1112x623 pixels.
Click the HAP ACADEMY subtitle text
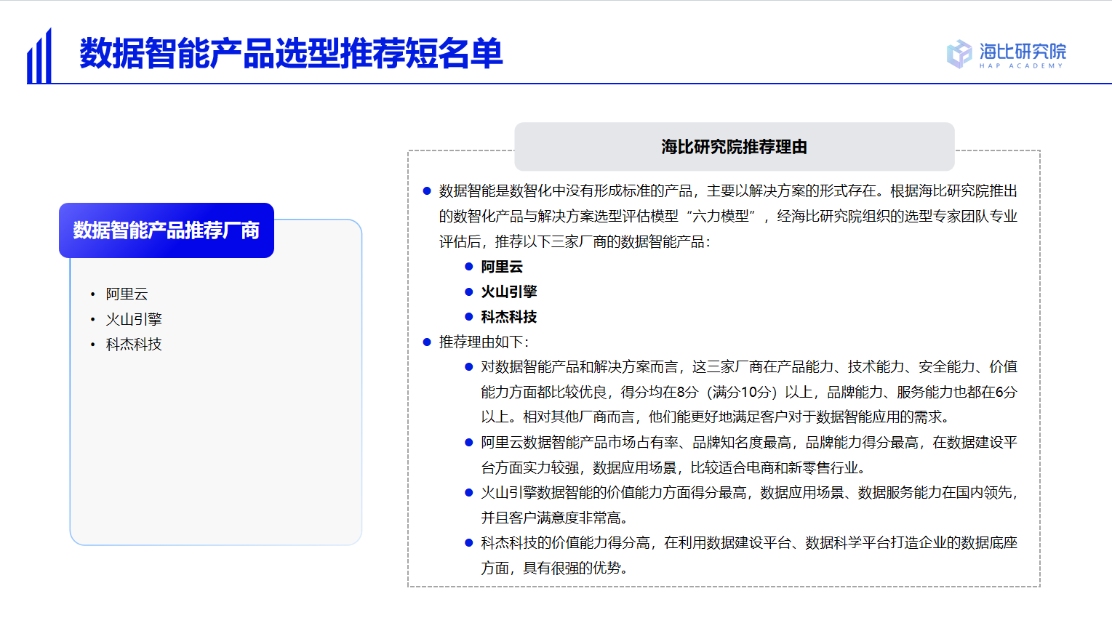[x=1021, y=66]
